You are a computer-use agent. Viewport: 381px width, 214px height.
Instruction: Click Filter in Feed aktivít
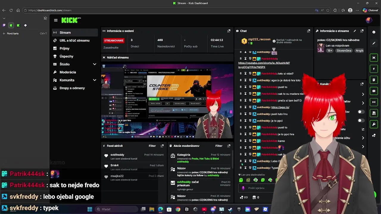click(x=152, y=146)
